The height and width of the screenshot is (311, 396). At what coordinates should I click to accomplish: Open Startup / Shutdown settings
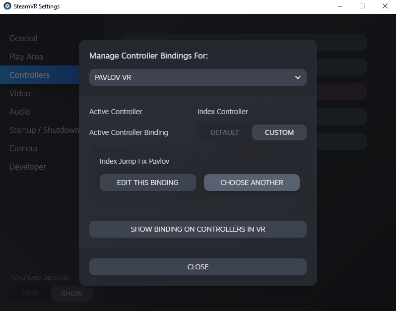point(44,130)
